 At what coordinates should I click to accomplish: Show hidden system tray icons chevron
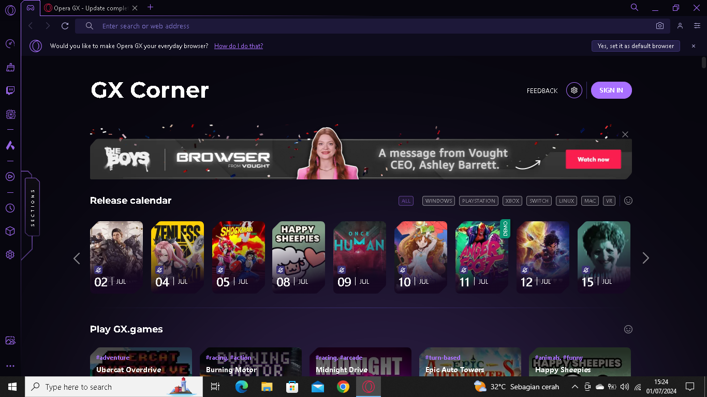pos(575,387)
